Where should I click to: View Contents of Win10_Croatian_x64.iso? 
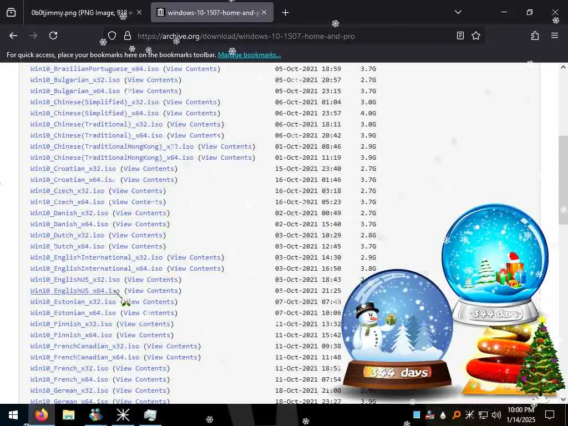(149, 180)
